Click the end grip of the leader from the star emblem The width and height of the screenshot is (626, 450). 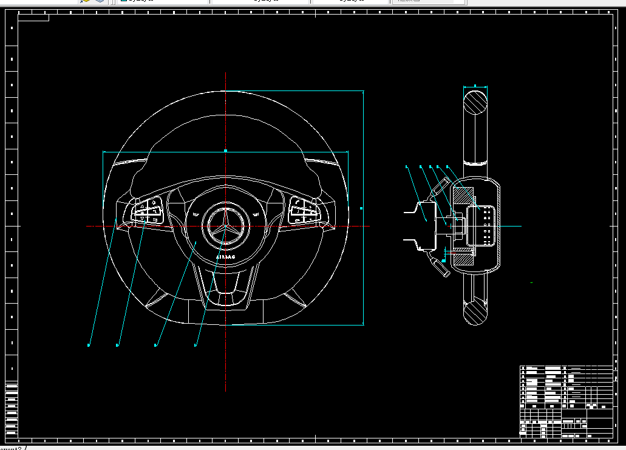coord(196,345)
